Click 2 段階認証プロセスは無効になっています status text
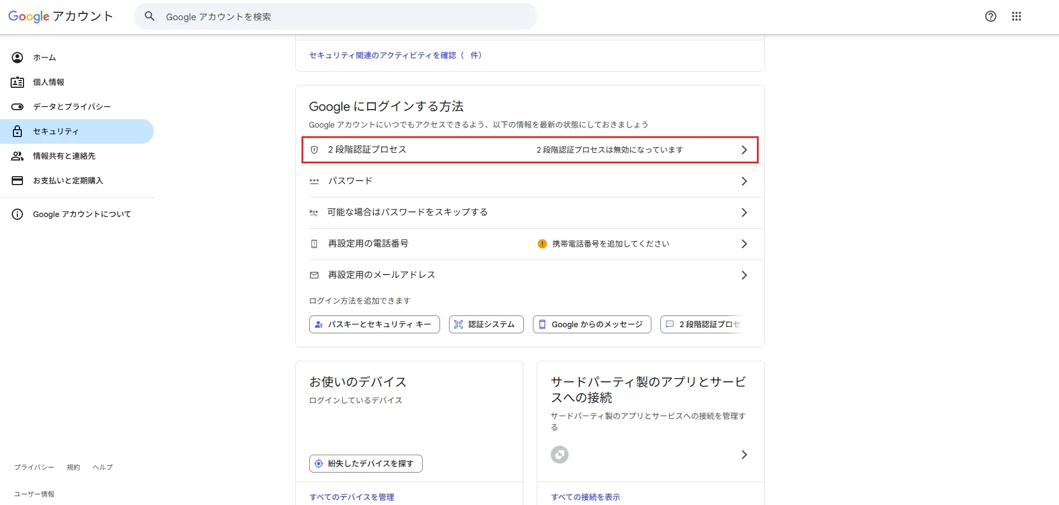1059x505 pixels. 610,150
